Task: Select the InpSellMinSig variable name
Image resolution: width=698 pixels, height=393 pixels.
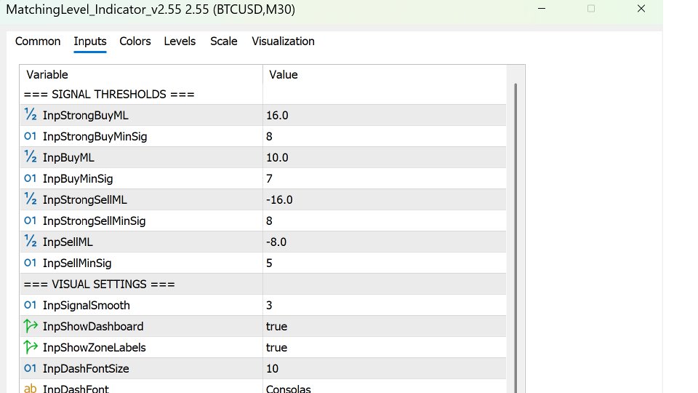Action: pos(77,263)
